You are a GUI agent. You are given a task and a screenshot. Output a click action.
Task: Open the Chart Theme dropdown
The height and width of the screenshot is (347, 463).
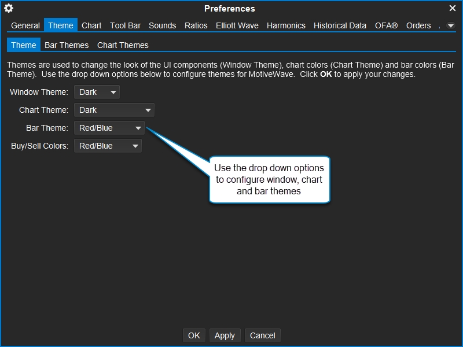(114, 110)
